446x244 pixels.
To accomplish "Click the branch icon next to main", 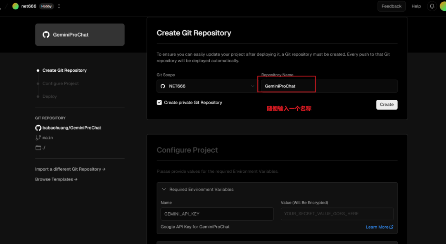I will pyautogui.click(x=38, y=138).
